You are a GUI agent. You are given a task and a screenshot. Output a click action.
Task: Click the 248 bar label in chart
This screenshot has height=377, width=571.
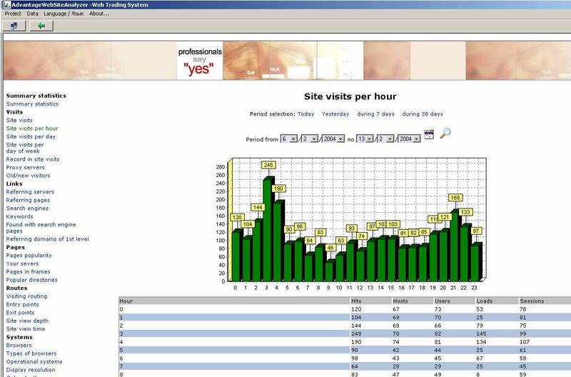[268, 165]
